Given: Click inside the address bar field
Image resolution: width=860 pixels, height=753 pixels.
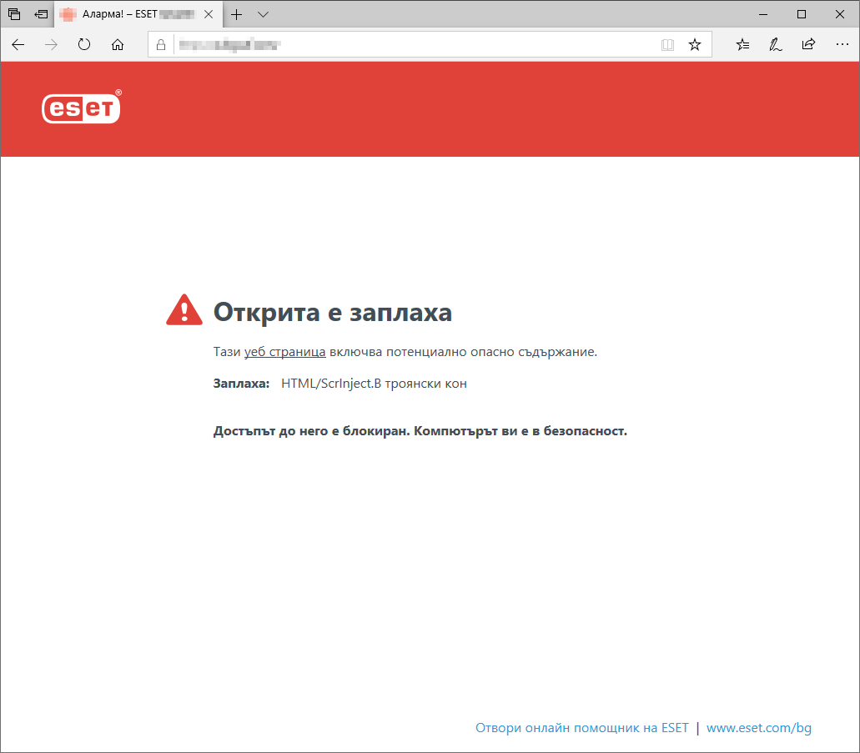Looking at the screenshot, I should click(x=375, y=44).
